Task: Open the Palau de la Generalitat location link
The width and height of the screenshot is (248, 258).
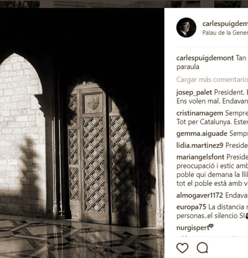Action: (225, 33)
